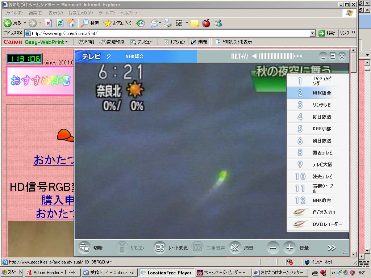Open Canon オプション options

tap(175, 42)
